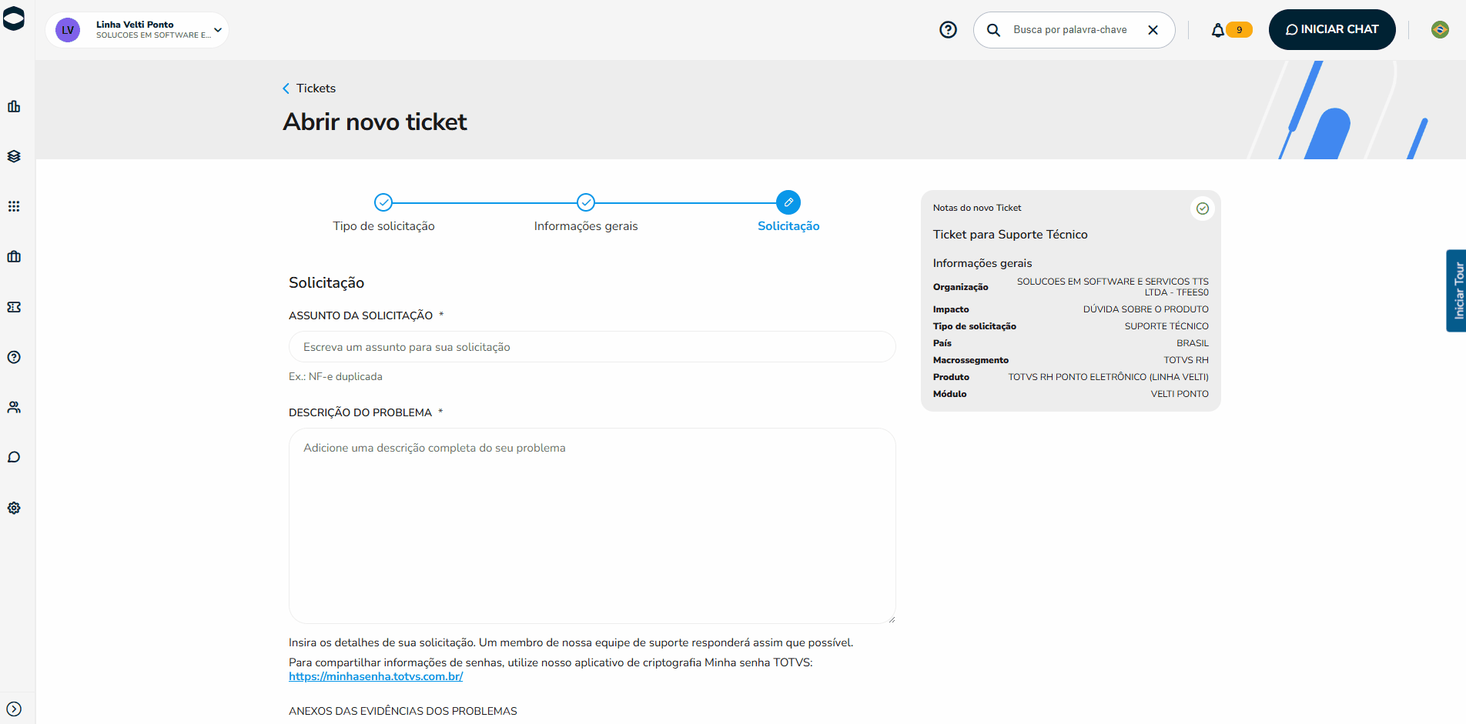Click the SUPORTE TÉCNICO request type value
Image resolution: width=1466 pixels, height=724 pixels.
1166,326
